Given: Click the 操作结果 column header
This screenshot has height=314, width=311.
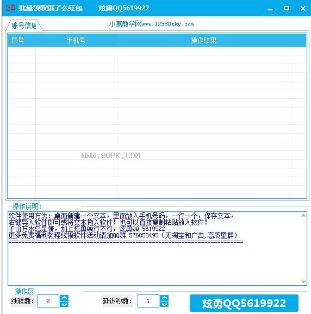Looking at the screenshot, I should click(x=203, y=40).
